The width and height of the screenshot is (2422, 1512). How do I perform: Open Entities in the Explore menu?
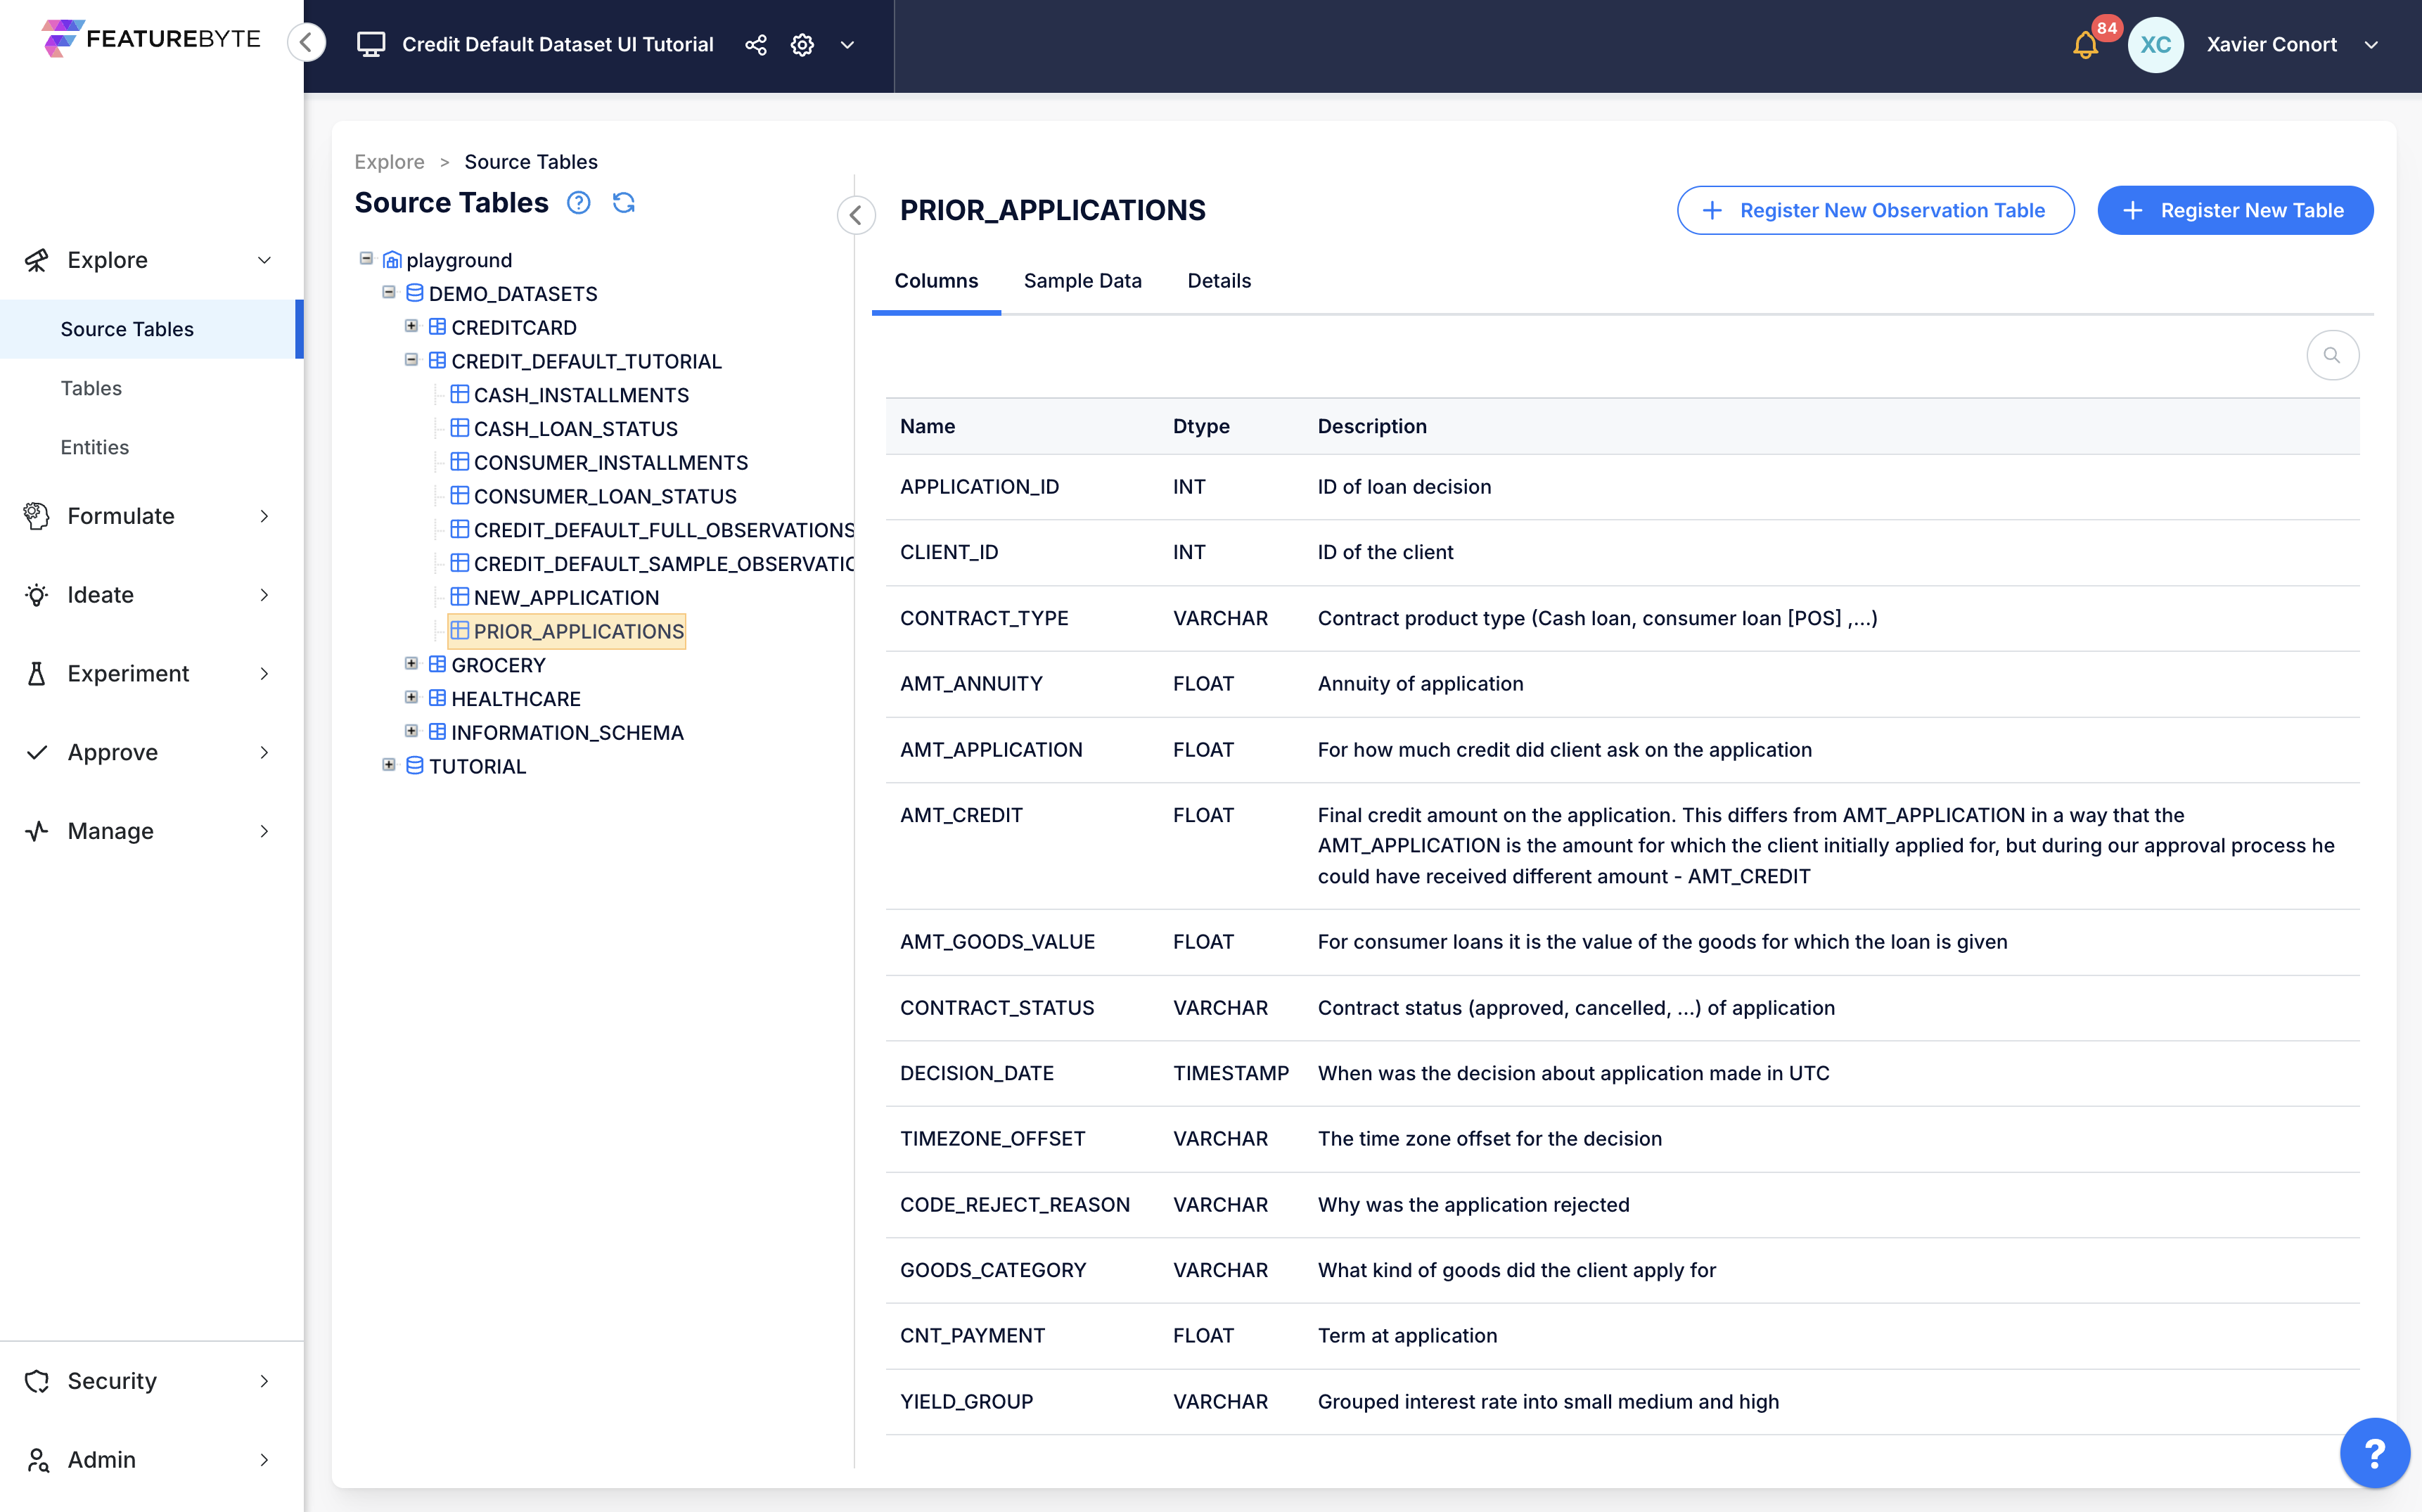(x=94, y=447)
